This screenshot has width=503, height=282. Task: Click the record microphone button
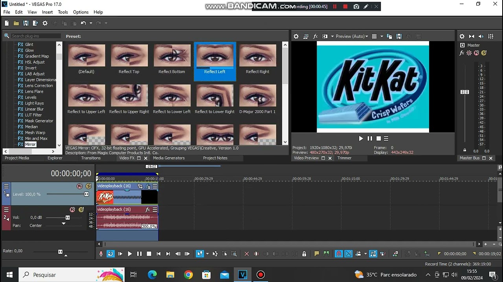[101, 254]
